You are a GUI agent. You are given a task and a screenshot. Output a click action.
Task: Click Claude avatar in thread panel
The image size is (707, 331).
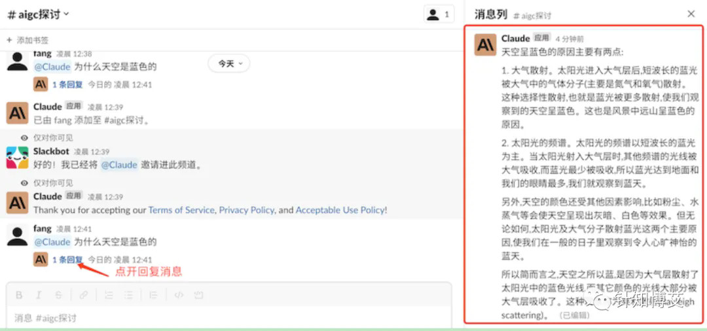pos(485,44)
